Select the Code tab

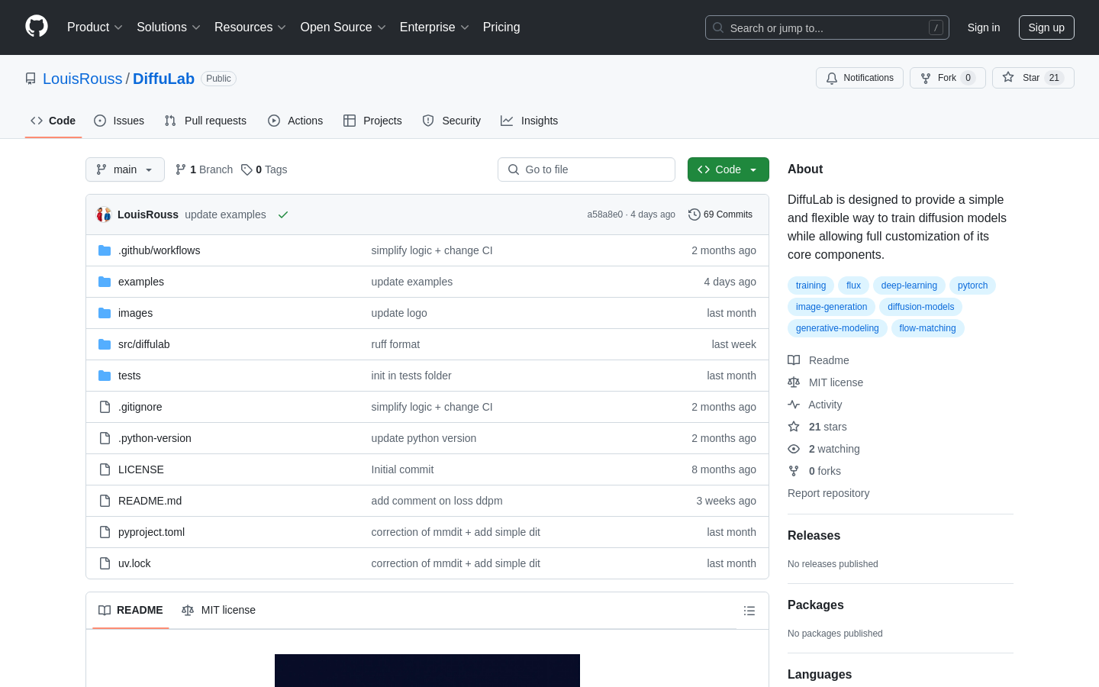[53, 121]
